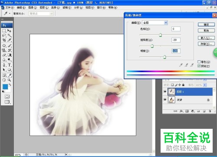The height and width of the screenshot is (157, 217).
Task: Open the layer fill percentage arrow
Action: (x=204, y=85)
